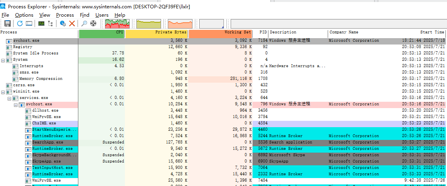447x186 pixels.
Task: Click icon beside System Idle Process
Action: 9,53
